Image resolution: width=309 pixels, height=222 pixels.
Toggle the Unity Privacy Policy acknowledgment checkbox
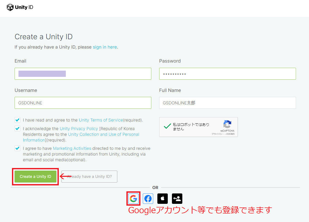click(x=17, y=129)
